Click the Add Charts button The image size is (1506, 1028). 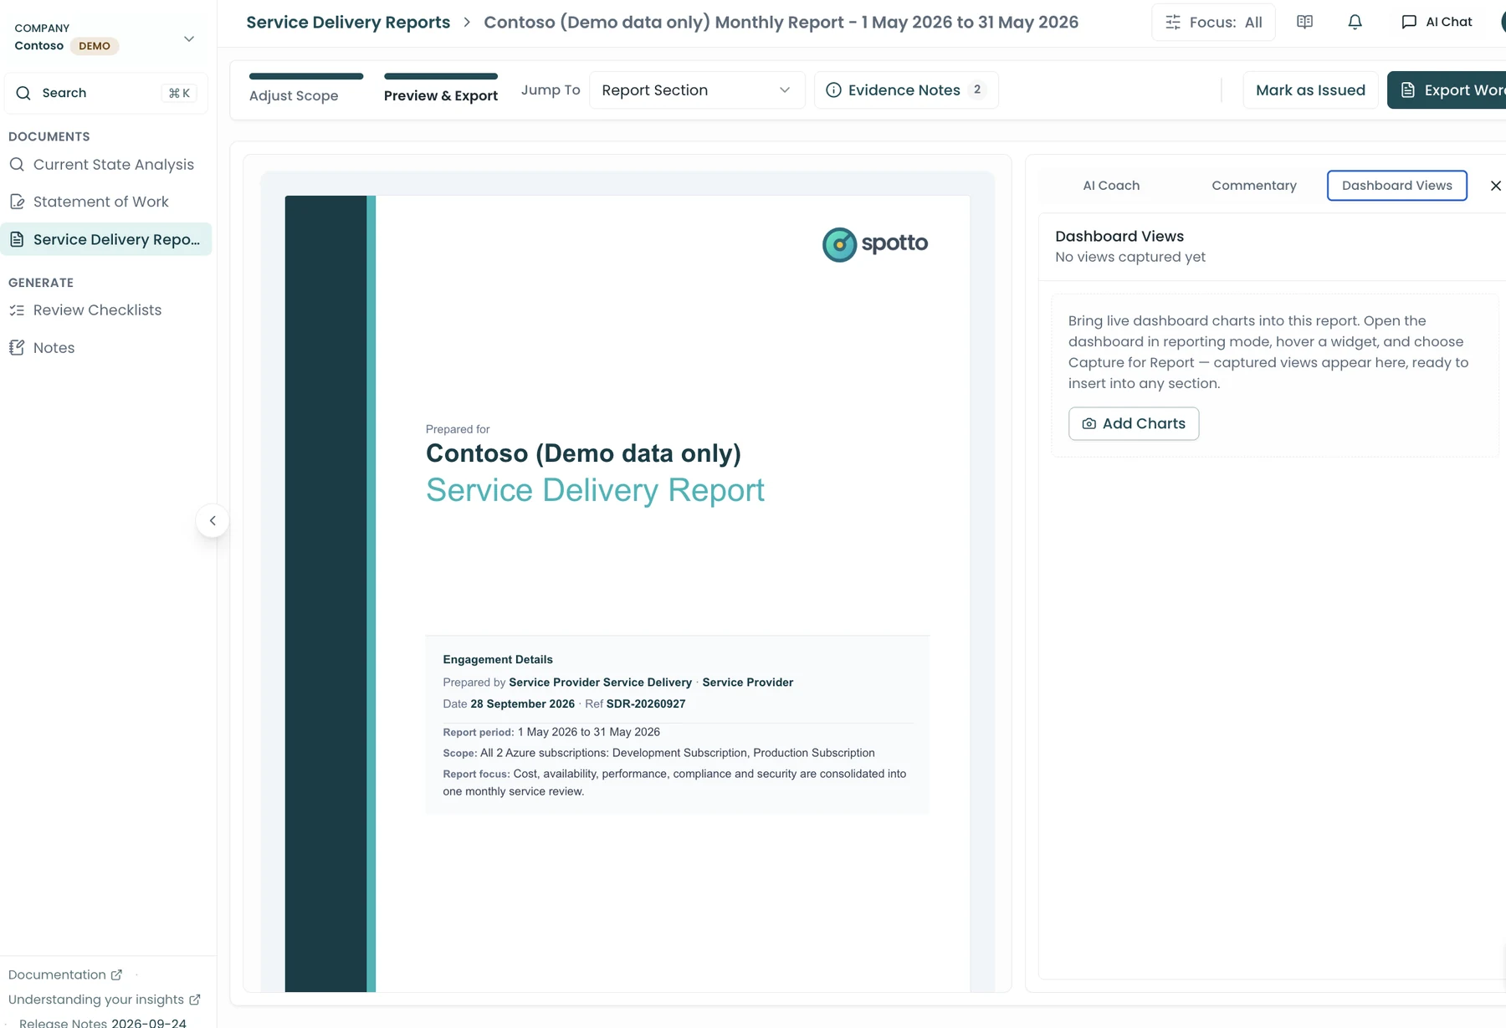tap(1134, 424)
